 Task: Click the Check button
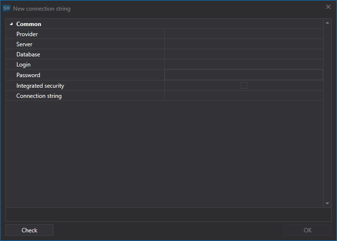29,230
